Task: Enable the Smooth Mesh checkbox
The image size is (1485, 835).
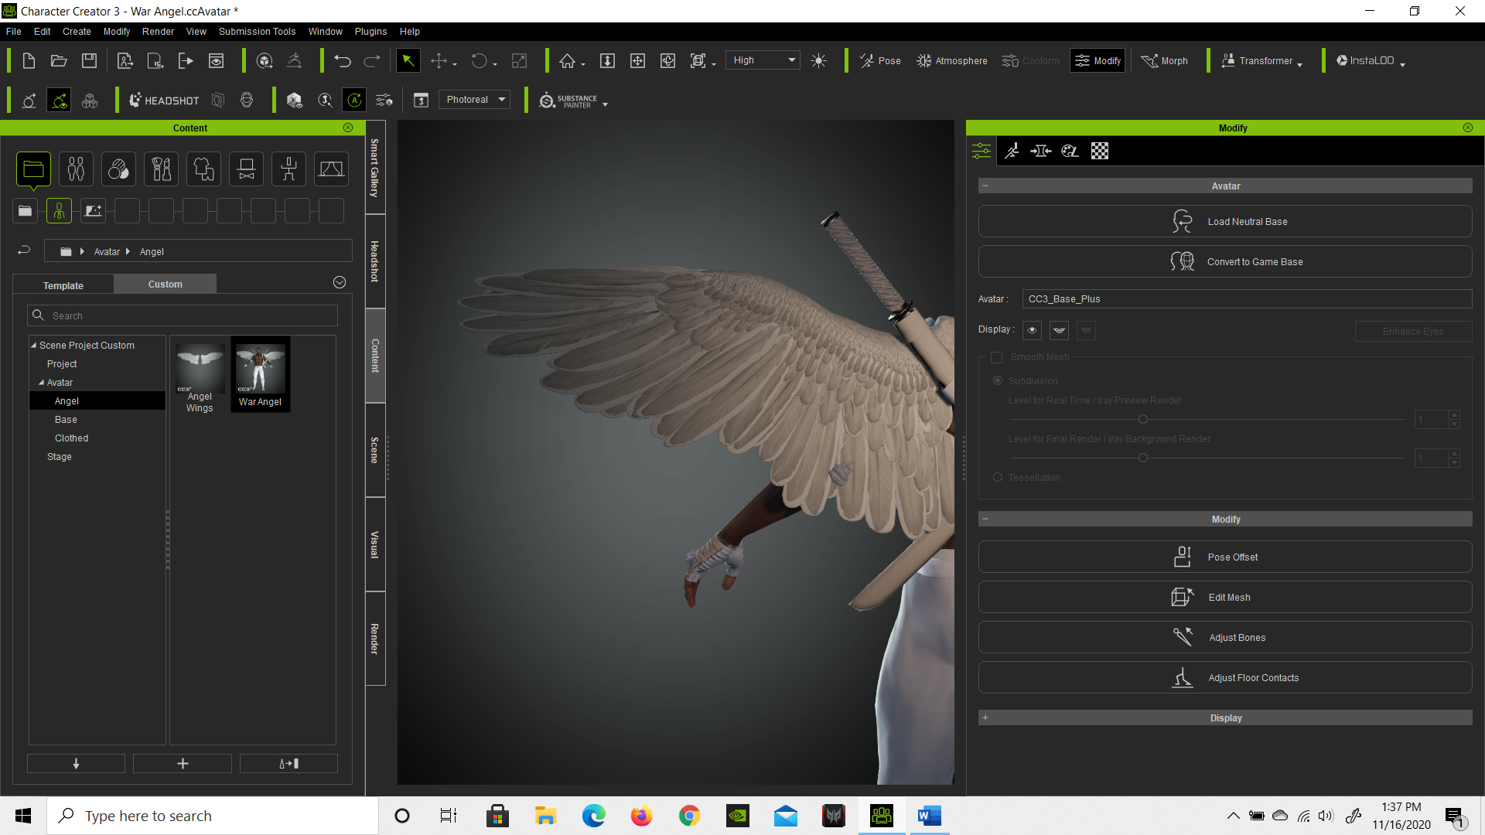Action: [x=996, y=357]
